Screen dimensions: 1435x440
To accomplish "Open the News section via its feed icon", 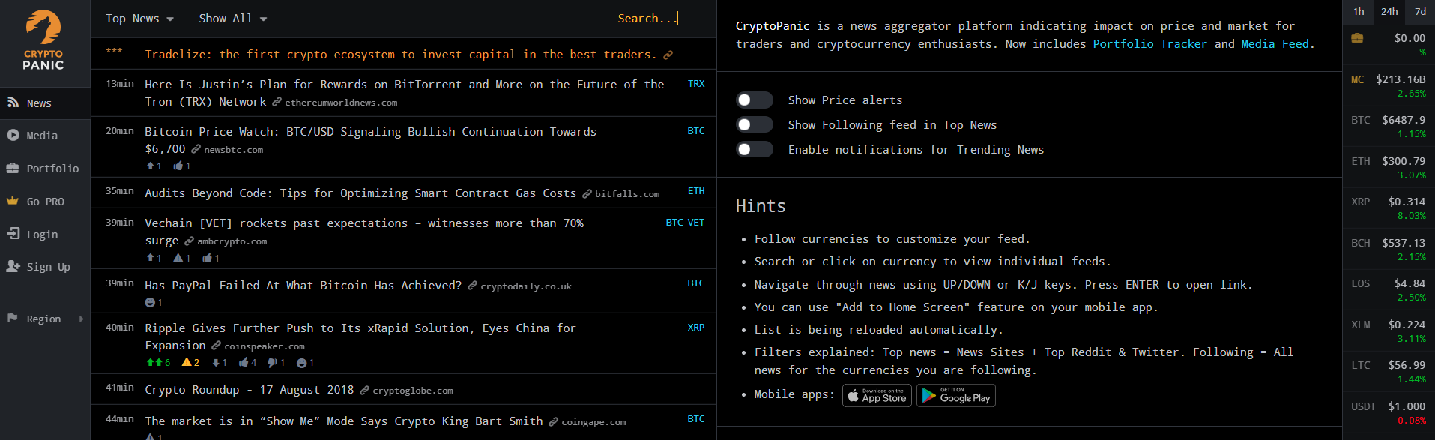I will [13, 103].
